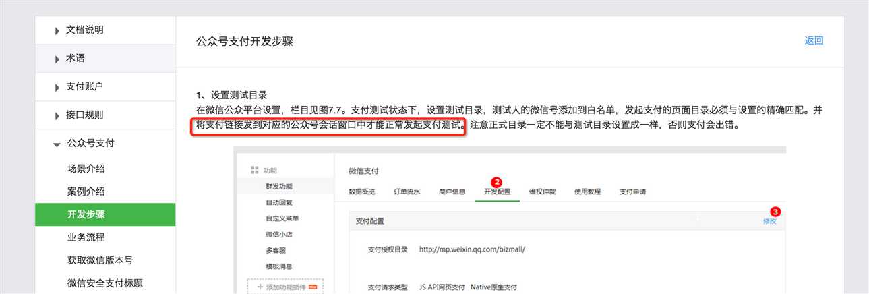Viewport: 869px width, 294px height.
Task: Select 微信小店 in the embedded screenshot menu
Action: [279, 235]
